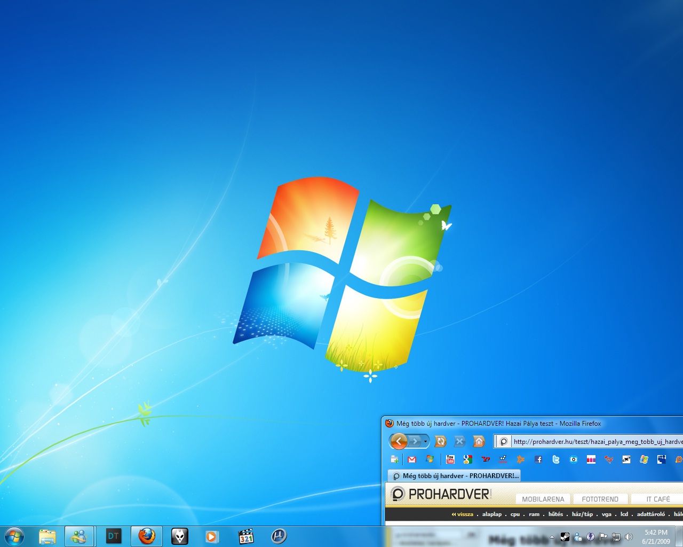Reload the page in Firefox
The height and width of the screenshot is (547, 683).
tap(440, 441)
